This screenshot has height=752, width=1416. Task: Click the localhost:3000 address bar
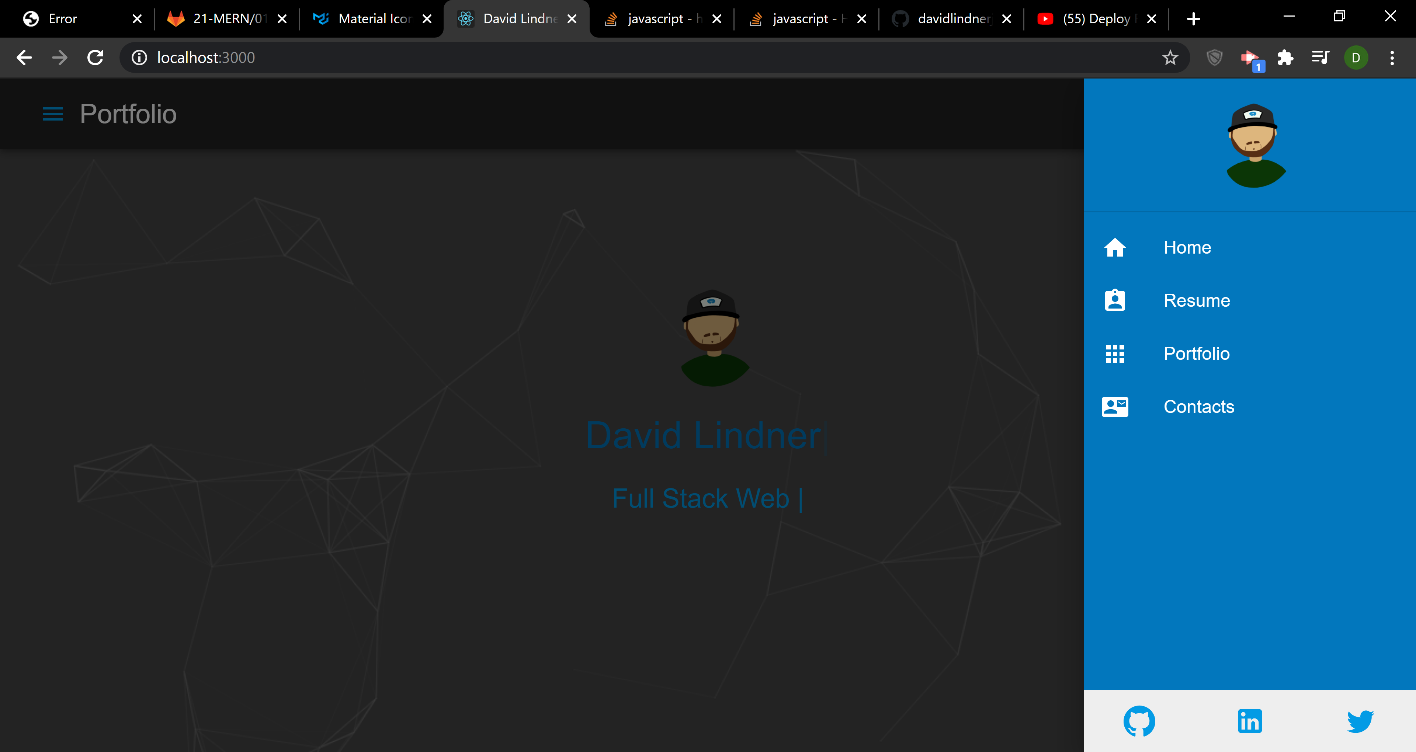[x=206, y=57]
